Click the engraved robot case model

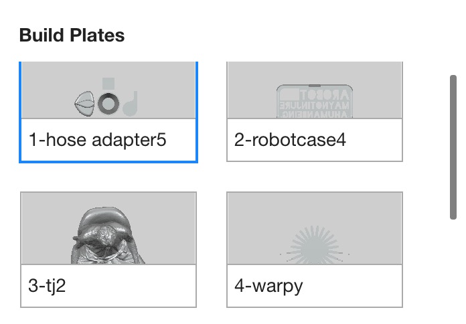click(x=314, y=102)
